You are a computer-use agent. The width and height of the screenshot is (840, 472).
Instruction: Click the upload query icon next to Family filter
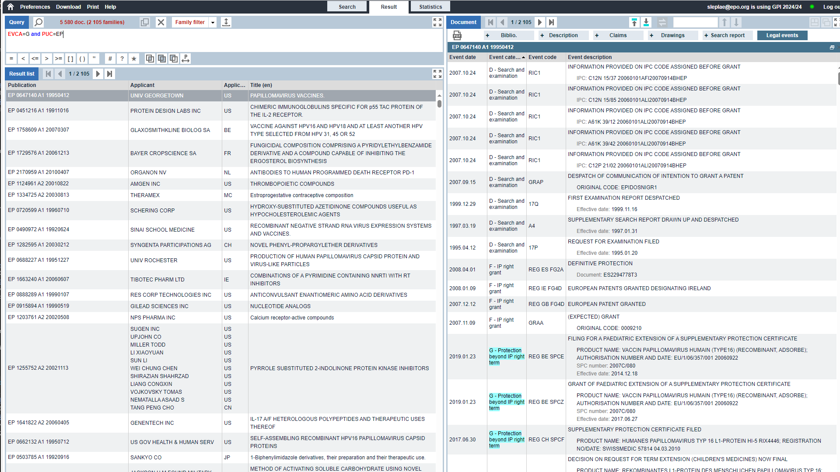coord(226,22)
